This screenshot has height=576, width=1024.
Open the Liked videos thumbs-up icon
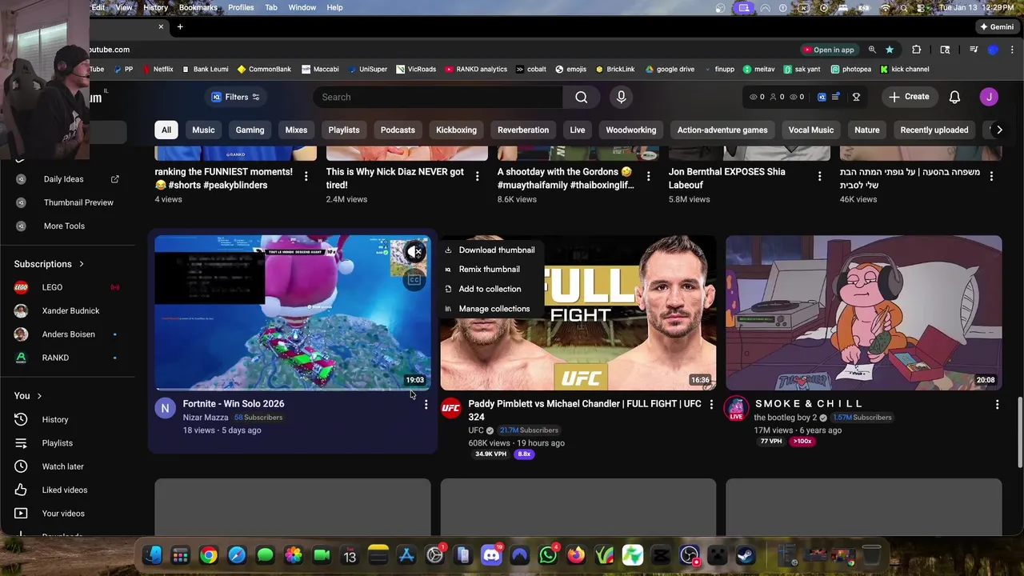pyautogui.click(x=22, y=490)
